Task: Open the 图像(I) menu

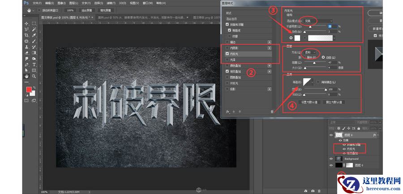Action: 62,3
